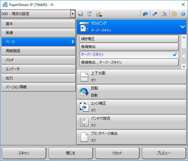Click the delete profile trash icon
This screenshot has width=188, height=161.
pyautogui.click(x=89, y=14)
